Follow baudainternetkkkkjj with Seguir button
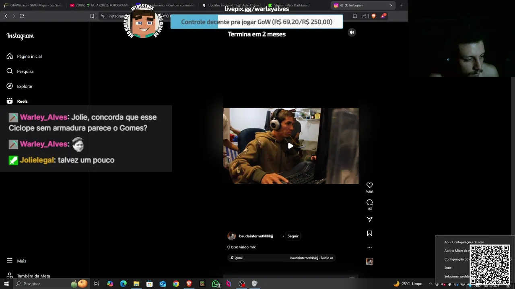Viewport: 515px width, 289px height. 293,236
